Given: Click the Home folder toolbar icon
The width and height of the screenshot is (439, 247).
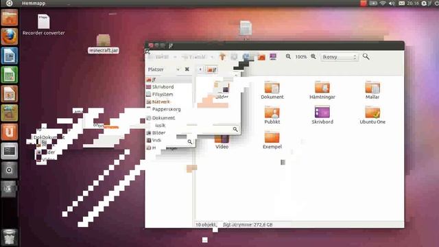Looking at the screenshot, I should tap(261, 57).
